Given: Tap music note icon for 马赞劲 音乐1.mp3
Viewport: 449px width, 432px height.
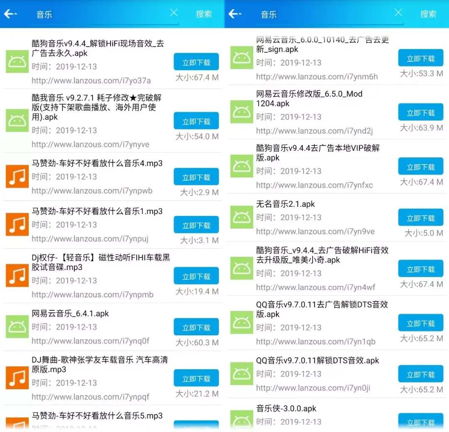Looking at the screenshot, I should (17, 224).
